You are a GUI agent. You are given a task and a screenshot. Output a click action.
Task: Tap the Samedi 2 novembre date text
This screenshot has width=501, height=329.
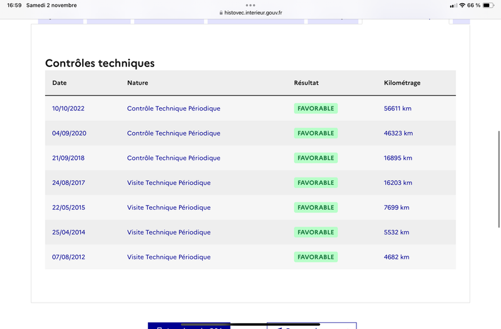coord(51,6)
